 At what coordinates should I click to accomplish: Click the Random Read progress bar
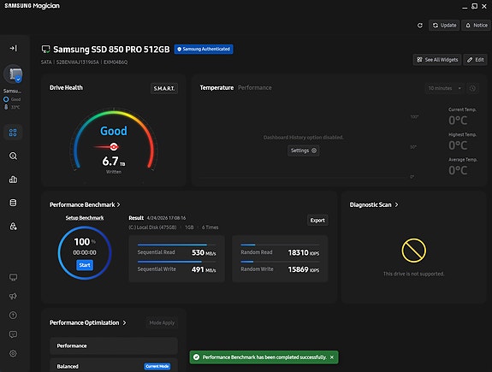tap(280, 245)
